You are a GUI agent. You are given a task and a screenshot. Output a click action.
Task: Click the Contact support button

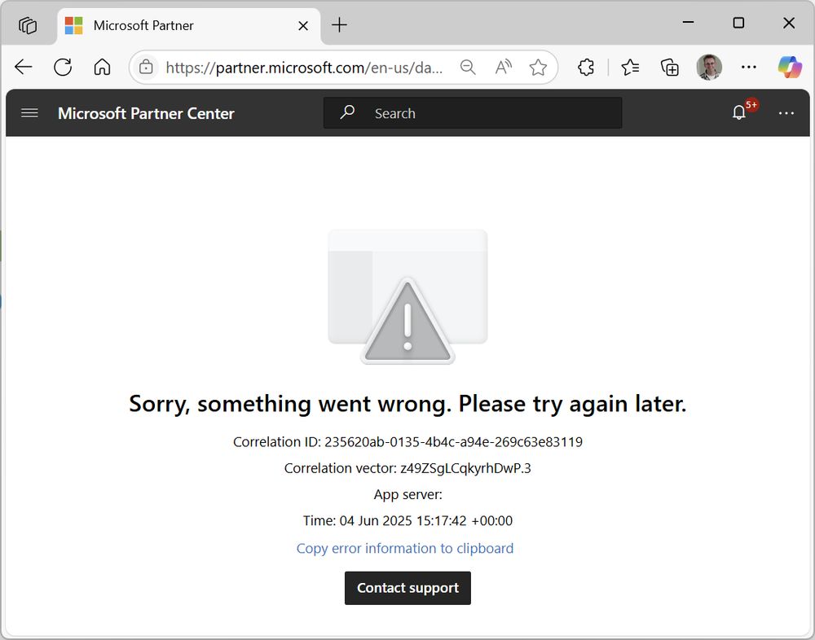(407, 588)
